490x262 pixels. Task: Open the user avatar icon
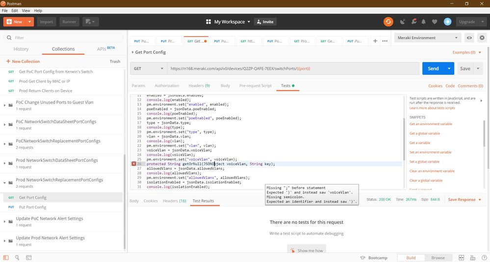[447, 22]
